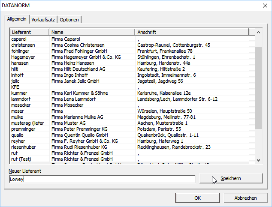Viewport: 272px width, 207px height.
Task: Click into the Neuer Lieferant text field
Action: [x=102, y=179]
